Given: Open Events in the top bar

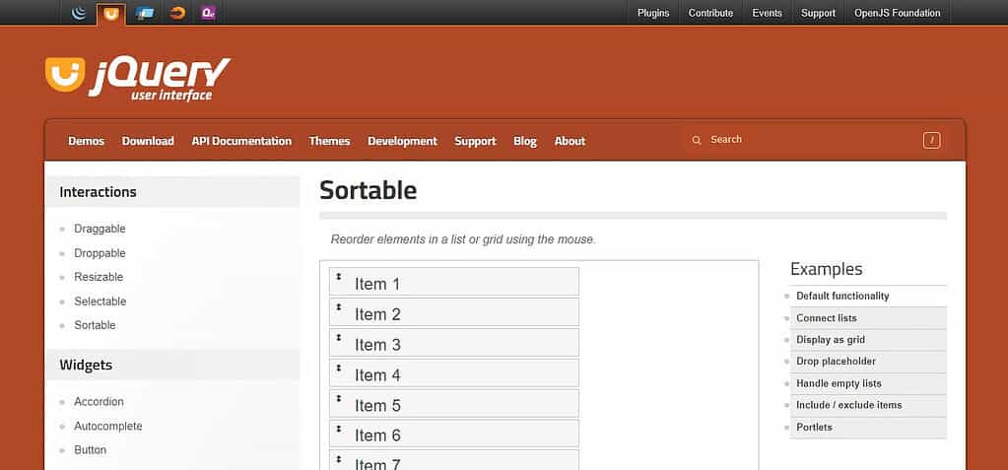Looking at the screenshot, I should tap(767, 13).
